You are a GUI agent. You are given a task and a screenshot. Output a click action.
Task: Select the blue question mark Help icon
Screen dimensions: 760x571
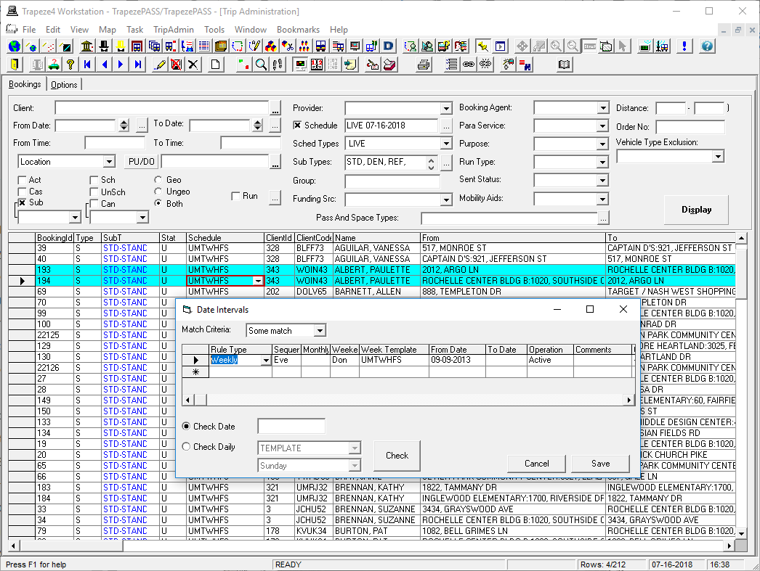pyautogui.click(x=706, y=46)
